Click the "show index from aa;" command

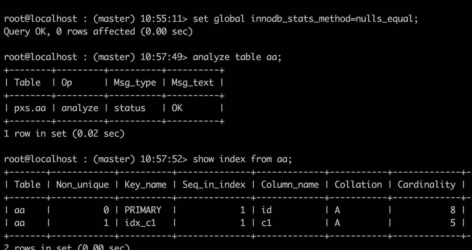(242, 159)
